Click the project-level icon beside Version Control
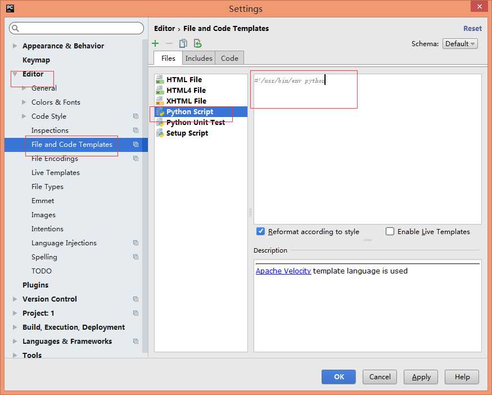The image size is (492, 395). coord(136,299)
